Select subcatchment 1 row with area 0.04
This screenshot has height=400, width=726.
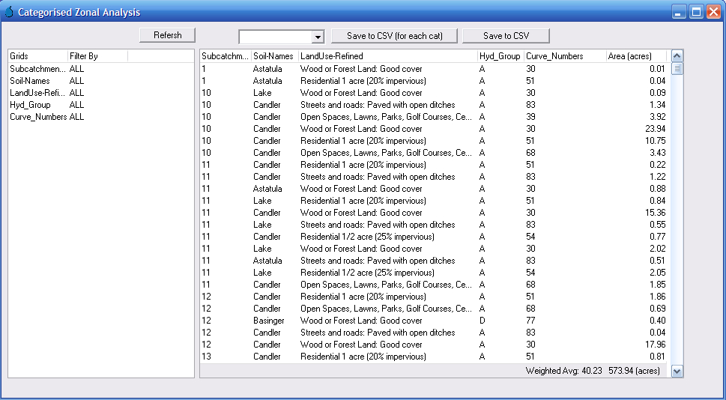click(x=434, y=81)
